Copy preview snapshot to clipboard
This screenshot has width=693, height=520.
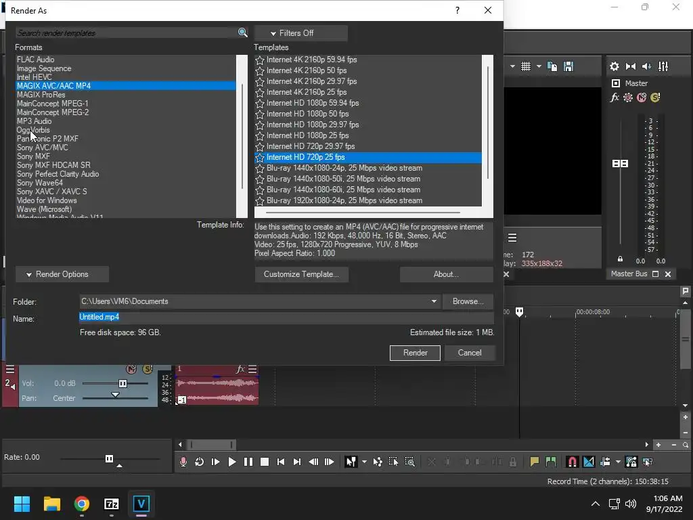click(552, 66)
